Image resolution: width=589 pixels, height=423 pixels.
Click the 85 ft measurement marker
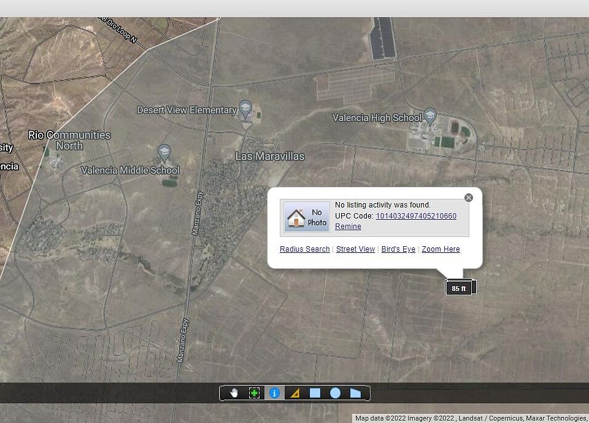coord(459,289)
